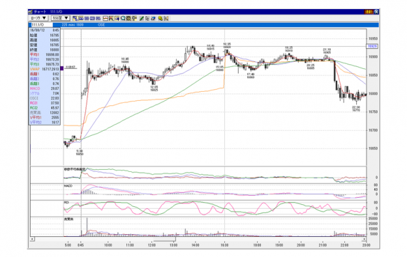This screenshot has width=407, height=257.
Task: Select the red line indicator chart icon
Action: pos(106,18)
